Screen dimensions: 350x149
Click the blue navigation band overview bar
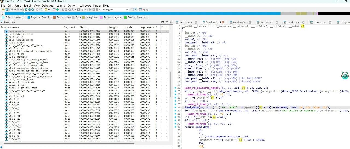pos(142,13)
